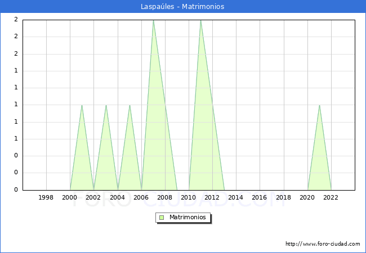This screenshot has width=366, height=253.
Task: Click the 2010 x-axis label
Action: [x=189, y=197]
